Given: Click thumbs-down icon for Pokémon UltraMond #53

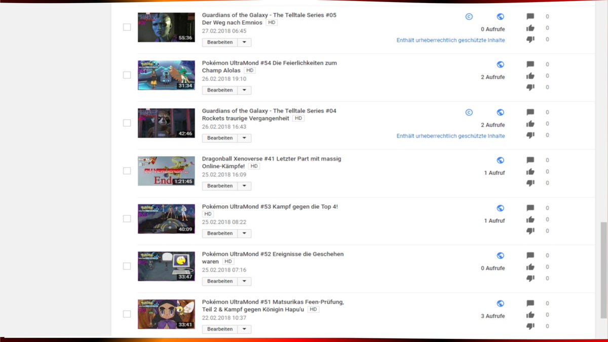Looking at the screenshot, I should click(530, 231).
